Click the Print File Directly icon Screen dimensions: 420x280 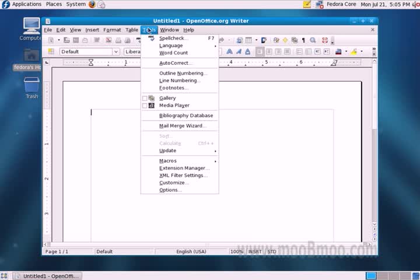[x=118, y=40]
